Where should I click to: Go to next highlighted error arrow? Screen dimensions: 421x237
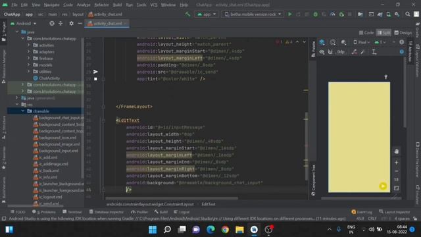point(304,42)
